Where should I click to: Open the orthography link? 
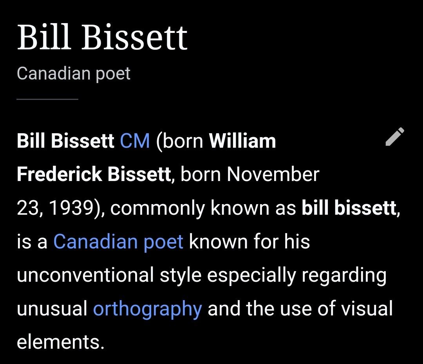(x=148, y=308)
